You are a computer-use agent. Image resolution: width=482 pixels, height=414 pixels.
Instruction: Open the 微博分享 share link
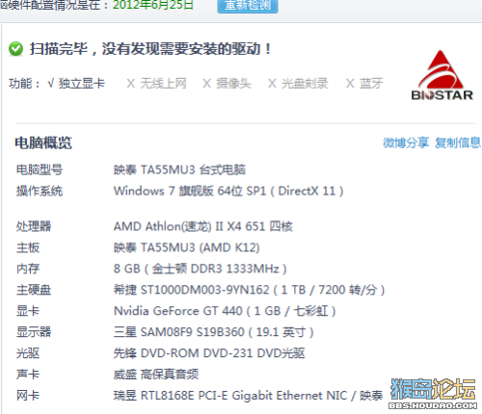pos(406,142)
